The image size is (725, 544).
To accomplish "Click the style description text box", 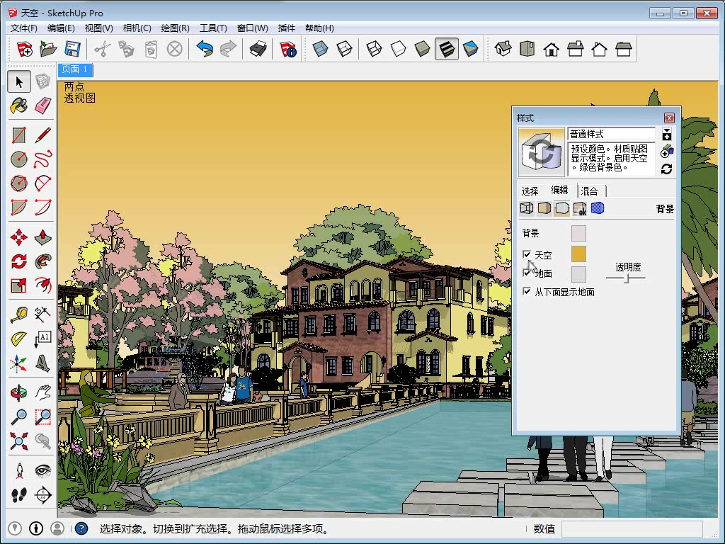I will click(x=611, y=159).
